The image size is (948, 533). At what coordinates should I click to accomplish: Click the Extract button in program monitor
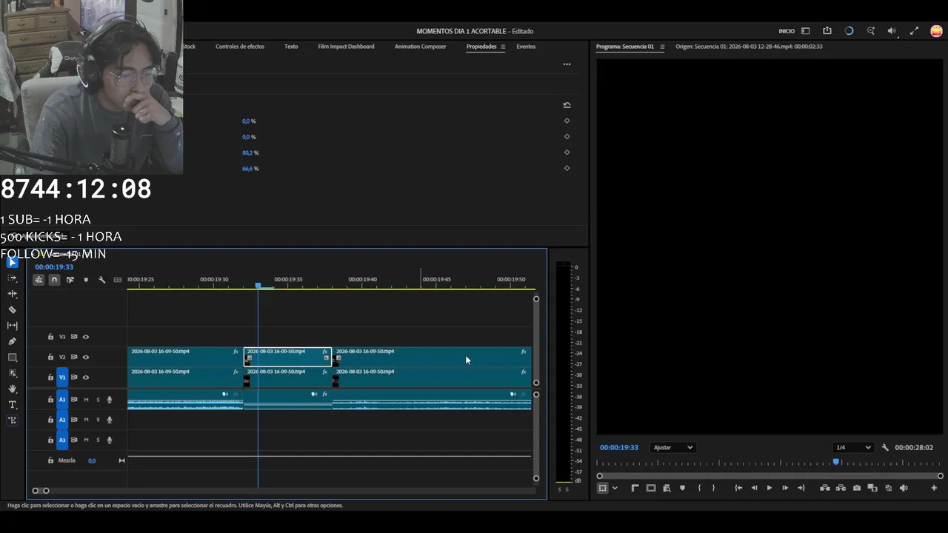point(841,488)
